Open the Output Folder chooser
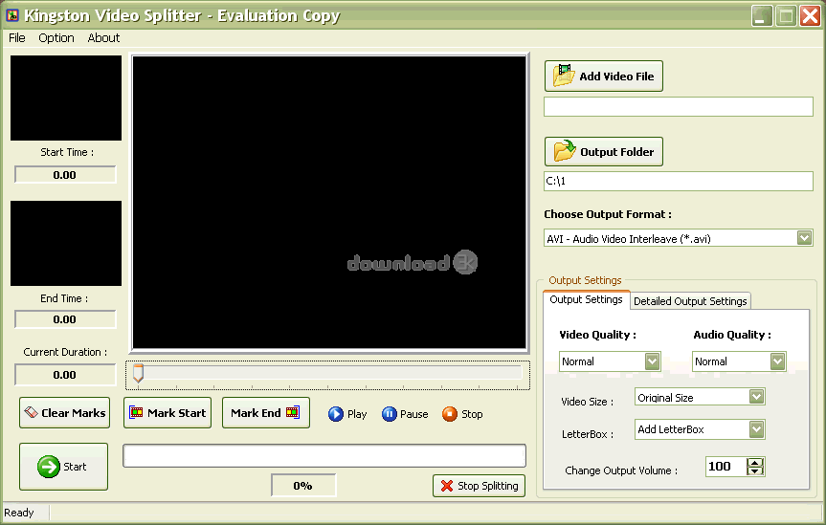826x525 pixels. point(604,152)
